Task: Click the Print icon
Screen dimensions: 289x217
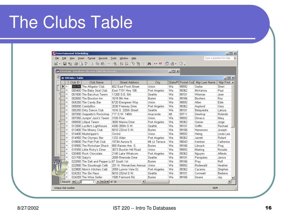Action: point(76,64)
